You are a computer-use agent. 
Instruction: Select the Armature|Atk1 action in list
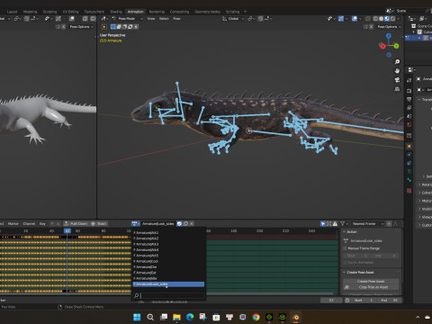[x=168, y=233]
